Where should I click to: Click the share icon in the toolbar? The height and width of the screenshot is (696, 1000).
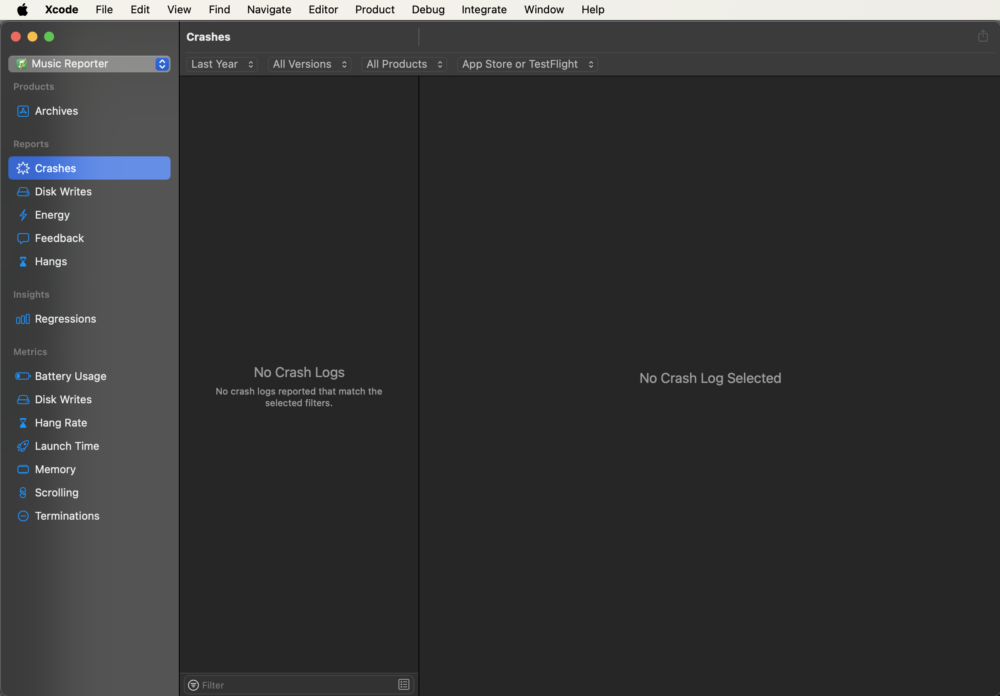(983, 36)
